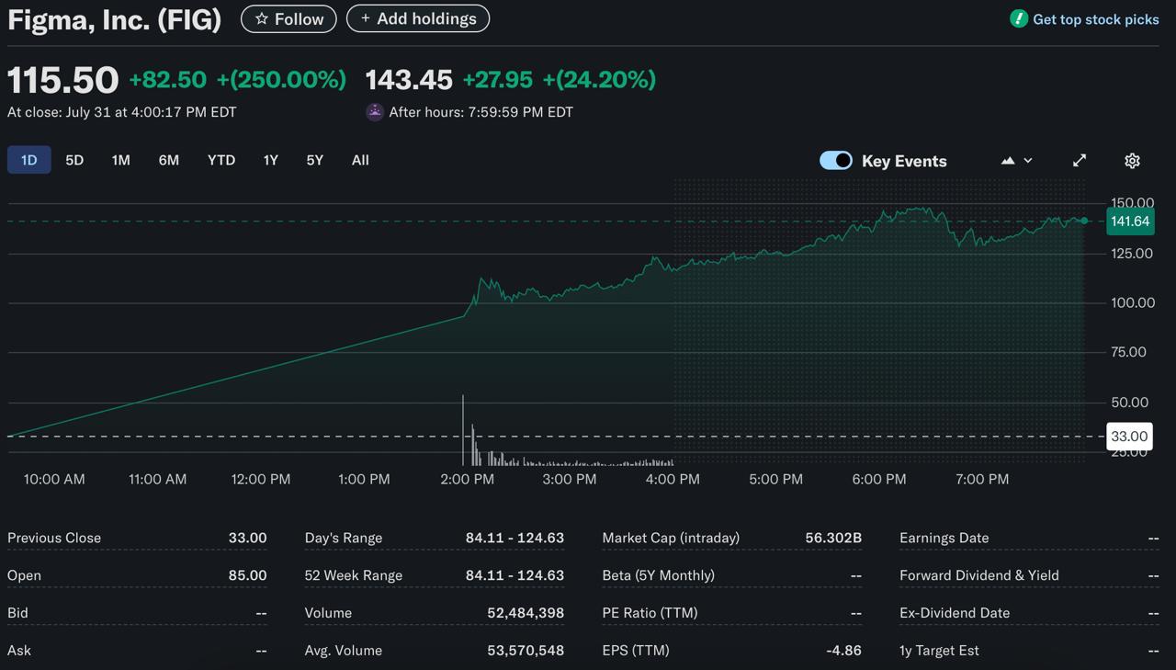Choose the 6M chart range
The height and width of the screenshot is (670, 1176).
pos(169,160)
